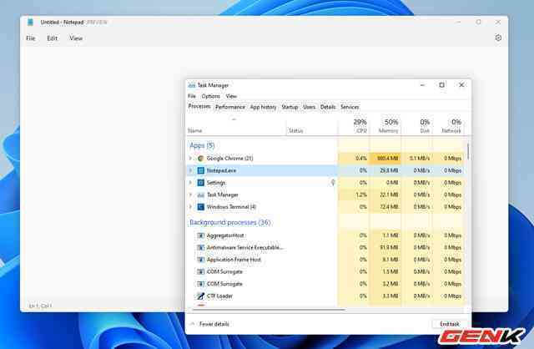This screenshot has height=349, width=534.
Task: Click the Application Frame Host icon
Action: (x=201, y=260)
